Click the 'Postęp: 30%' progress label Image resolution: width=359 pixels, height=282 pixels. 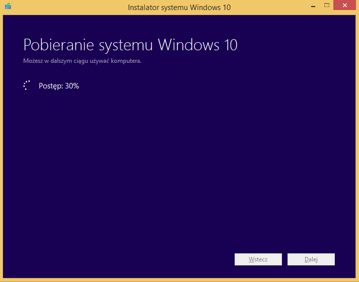[x=58, y=86]
